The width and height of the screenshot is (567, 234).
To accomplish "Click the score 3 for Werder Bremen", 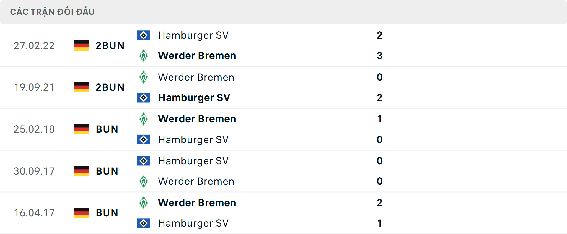I will pyautogui.click(x=379, y=56).
